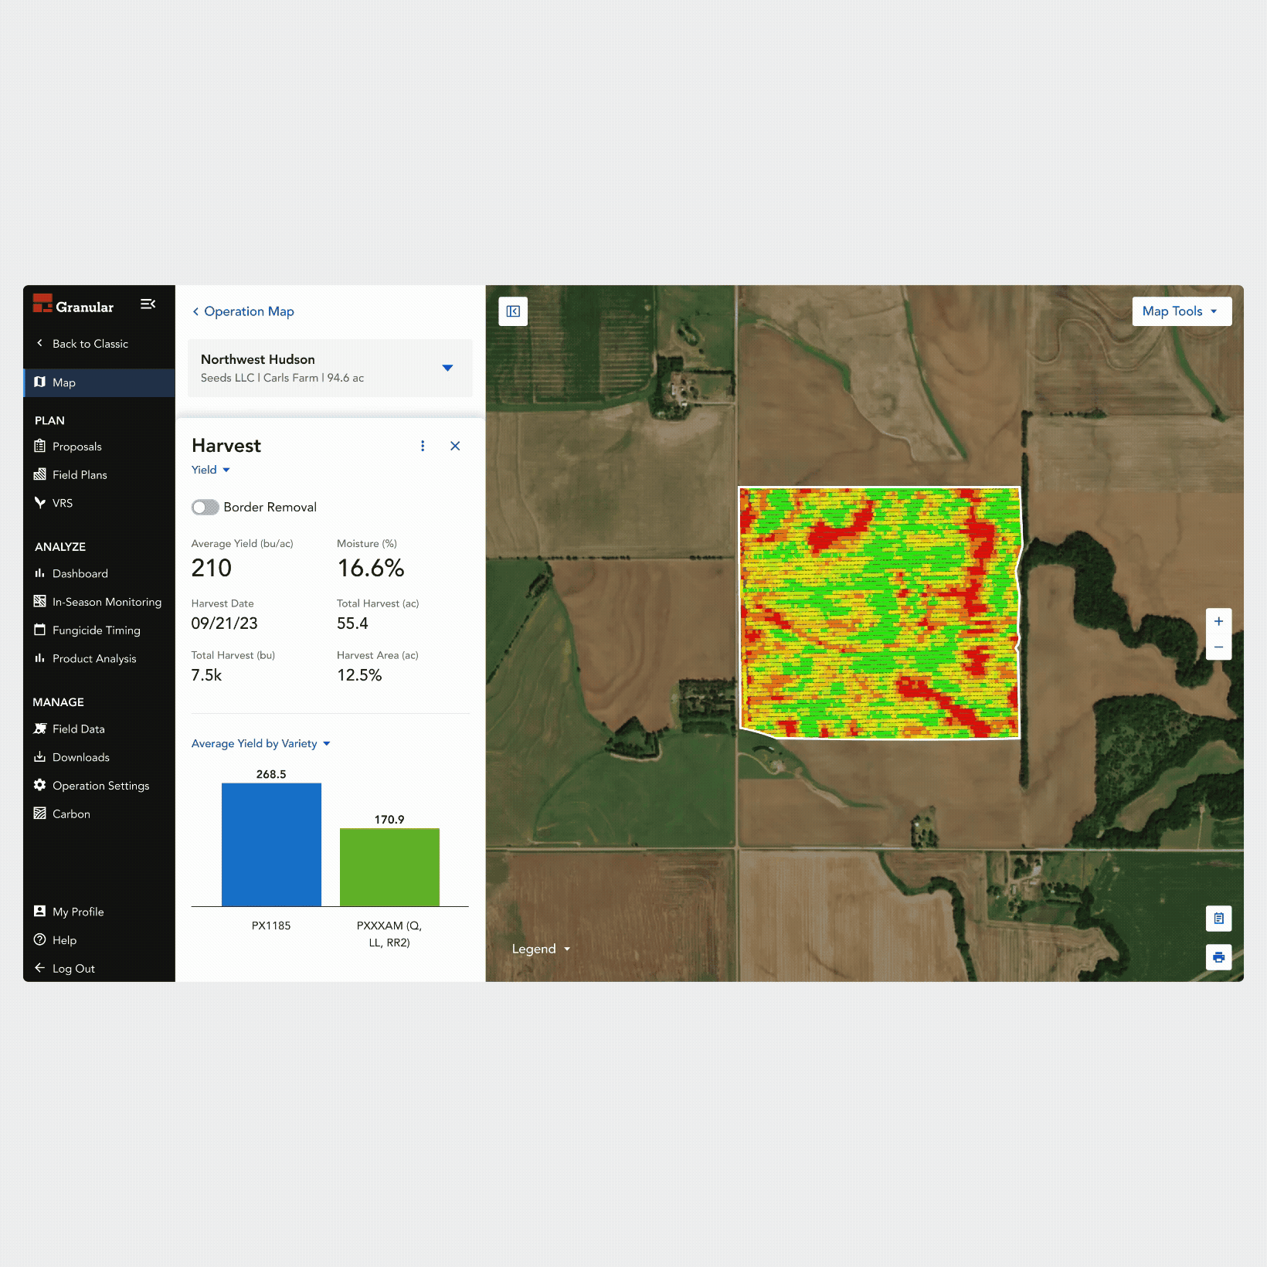
Task: Toggle Border Removal switch
Action: tap(206, 507)
